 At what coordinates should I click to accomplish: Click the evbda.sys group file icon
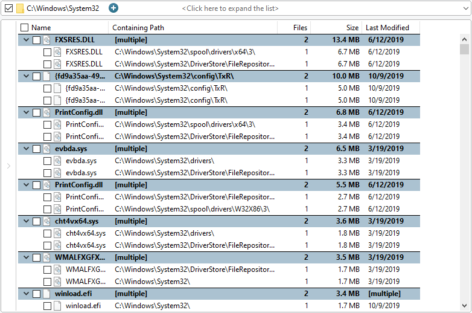point(46,149)
